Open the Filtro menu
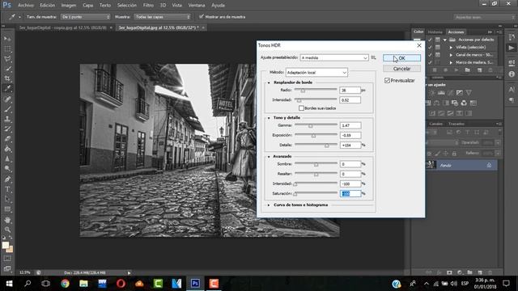 tap(148, 6)
